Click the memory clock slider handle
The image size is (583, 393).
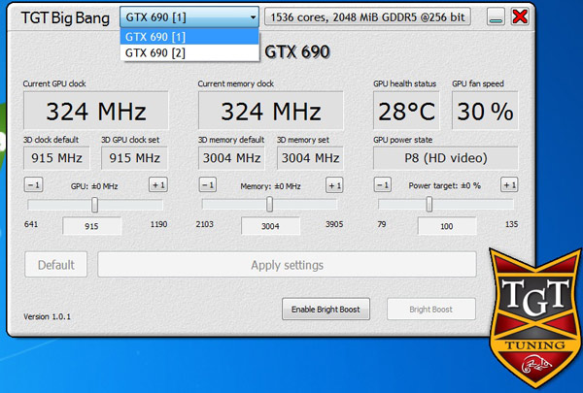[270, 205]
